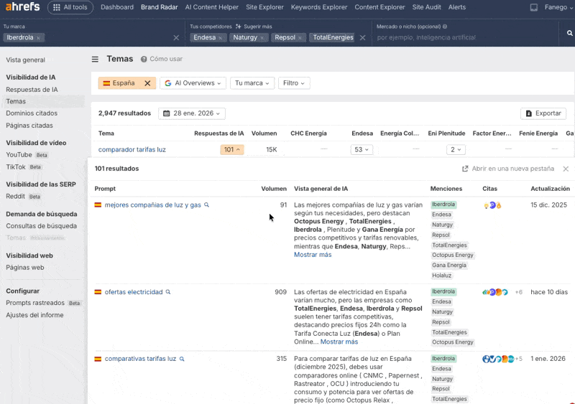Click the search magnifier icon in the top bar
575x404 pixels.
point(569,33)
